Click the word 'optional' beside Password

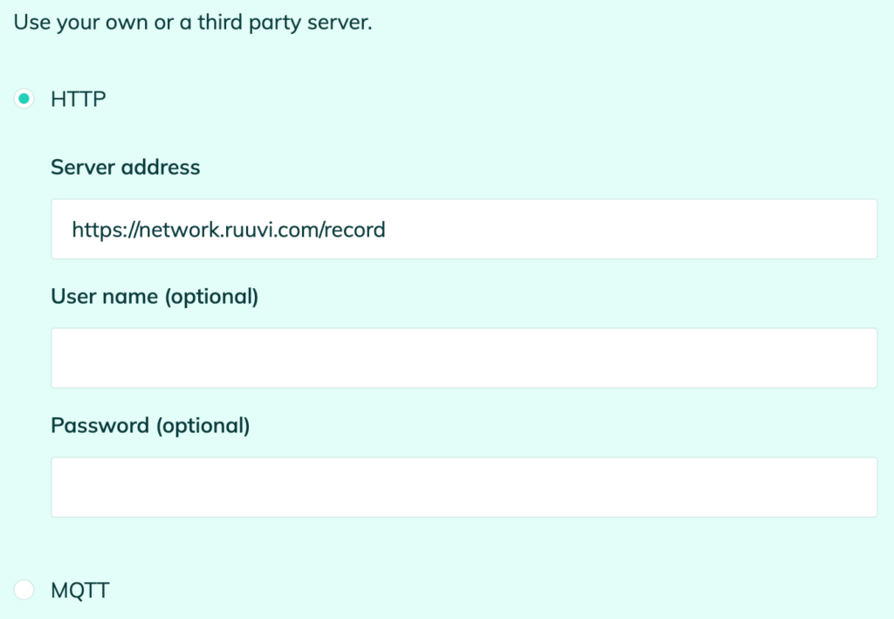203,426
